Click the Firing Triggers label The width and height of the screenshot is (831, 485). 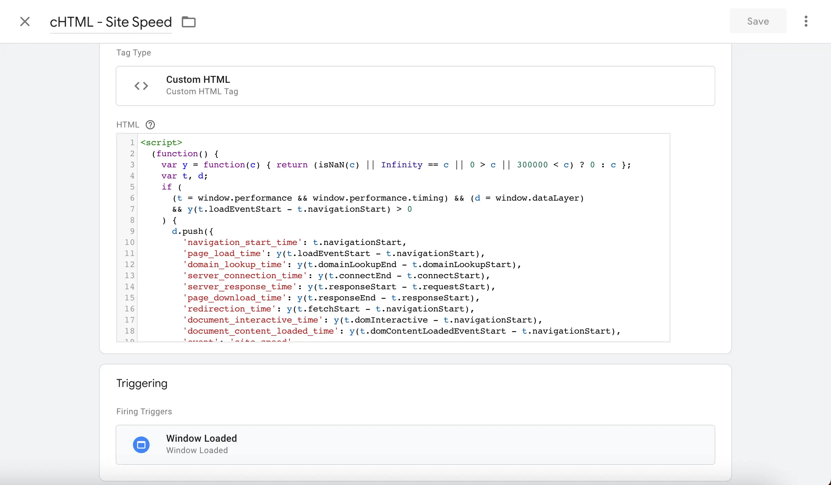144,412
